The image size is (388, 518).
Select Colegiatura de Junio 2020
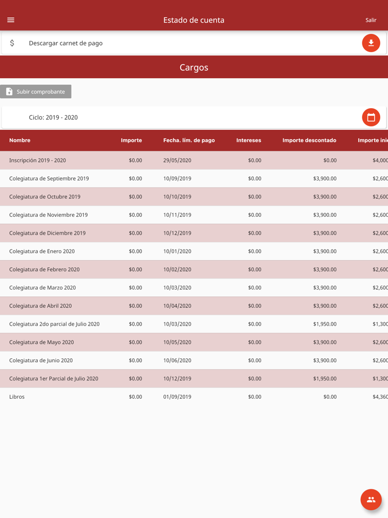194,360
